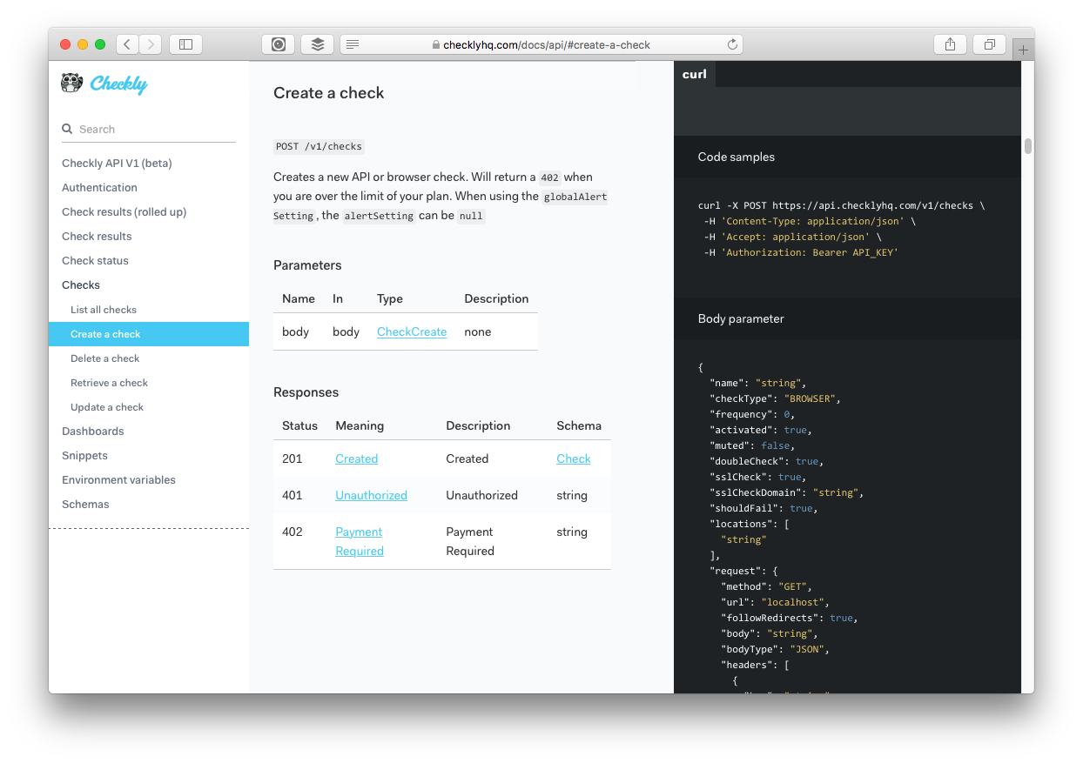The height and width of the screenshot is (763, 1083).
Task: Expand the Check results sidebar section
Action: pos(97,236)
